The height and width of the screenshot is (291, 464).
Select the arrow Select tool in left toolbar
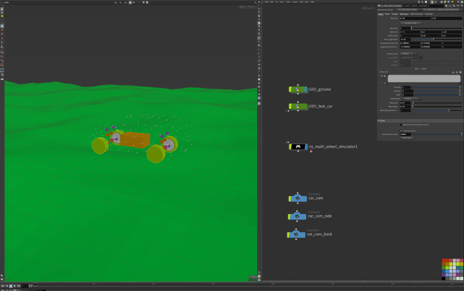pyautogui.click(x=2, y=22)
